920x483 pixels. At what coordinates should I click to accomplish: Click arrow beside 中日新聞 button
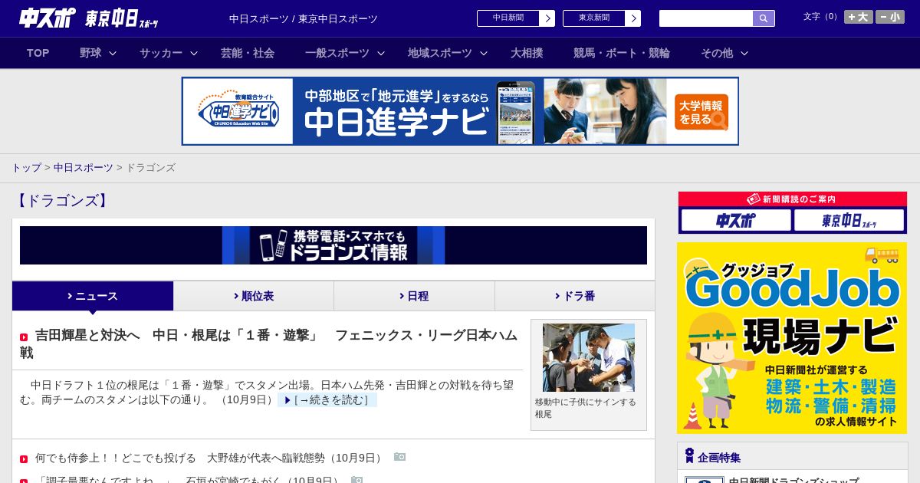[x=547, y=18]
